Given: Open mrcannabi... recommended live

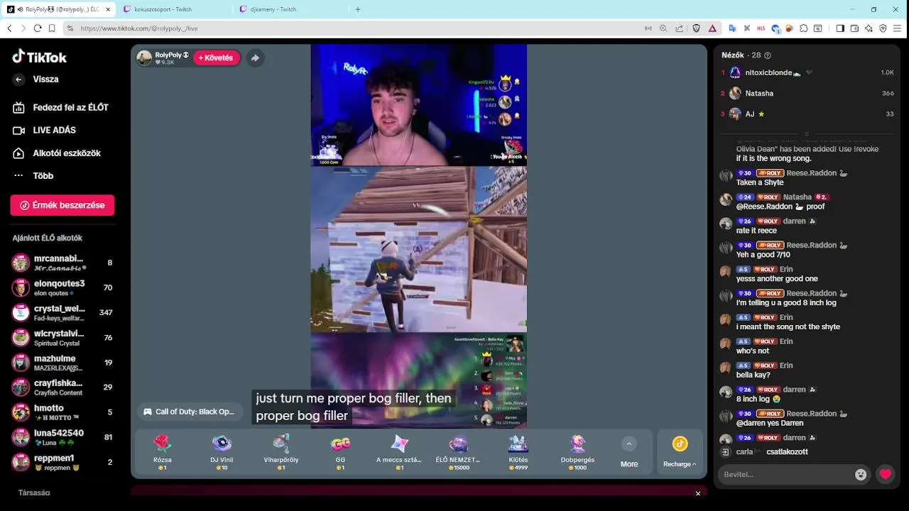Looking at the screenshot, I should coord(62,263).
